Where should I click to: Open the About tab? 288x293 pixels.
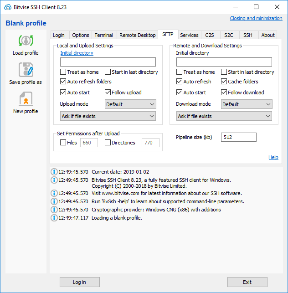pyautogui.click(x=268, y=35)
